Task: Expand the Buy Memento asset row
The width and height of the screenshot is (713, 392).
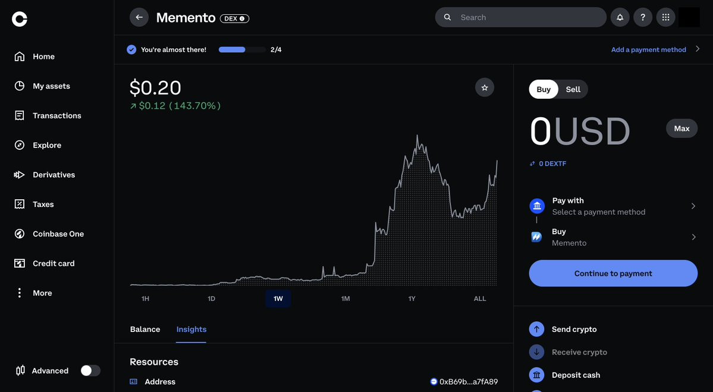Action: [613, 237]
